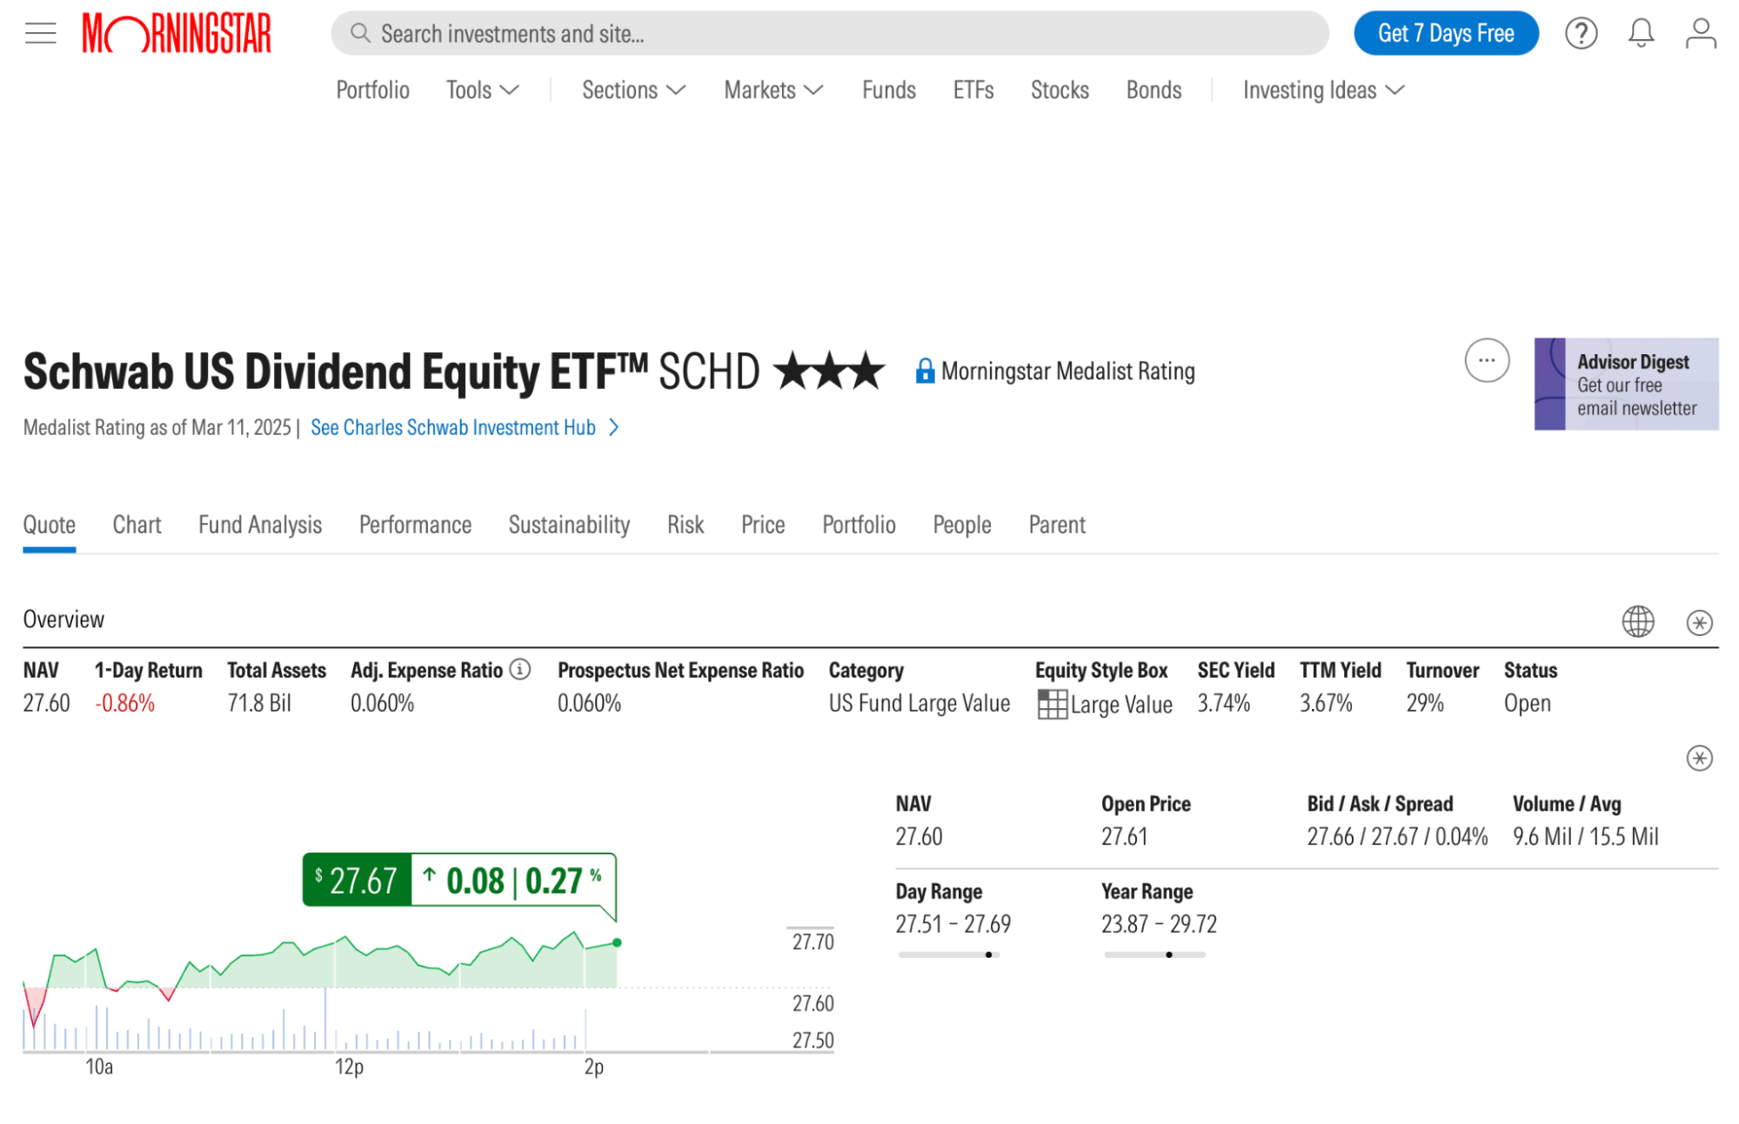This screenshot has width=1739, height=1124.
Task: Click Get 7 Days Free button
Action: click(x=1445, y=33)
